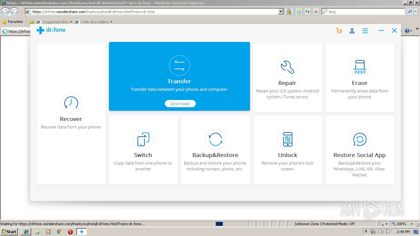This screenshot has height=236, width=420.
Task: Click the Unlock phone icon
Action: click(288, 139)
